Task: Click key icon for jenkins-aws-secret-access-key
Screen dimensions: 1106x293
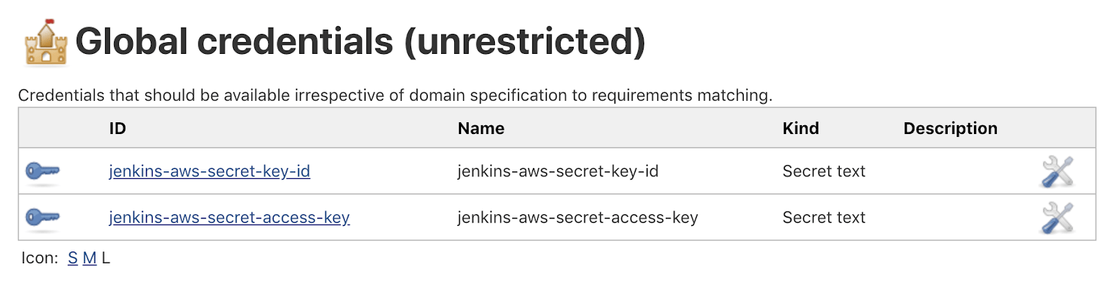Action: click(42, 218)
